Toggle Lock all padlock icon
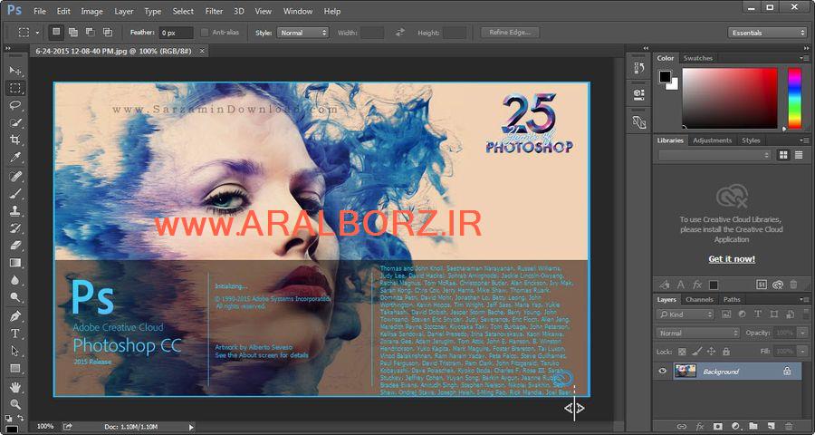Viewport: 815px width, 435px height. (726, 352)
